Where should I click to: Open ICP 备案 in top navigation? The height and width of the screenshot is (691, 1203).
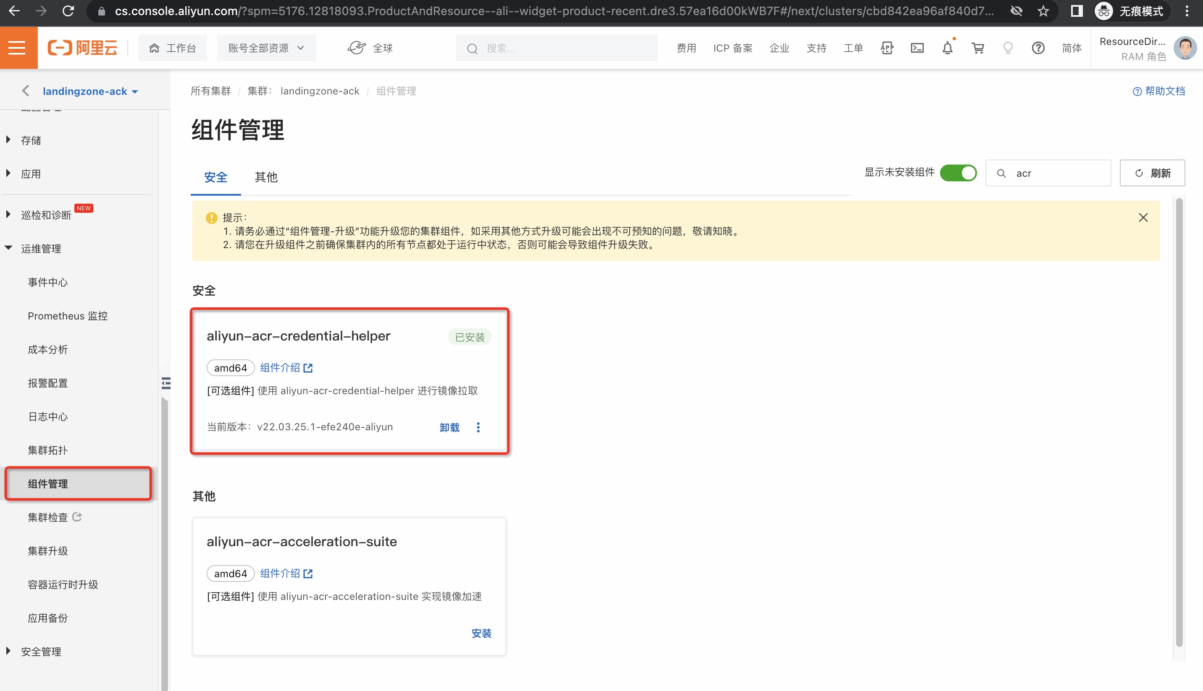click(733, 48)
